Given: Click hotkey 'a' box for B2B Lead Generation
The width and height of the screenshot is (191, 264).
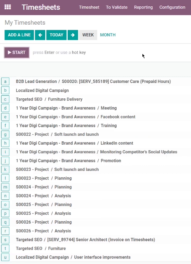Looking at the screenshot, I should pos(5,82).
